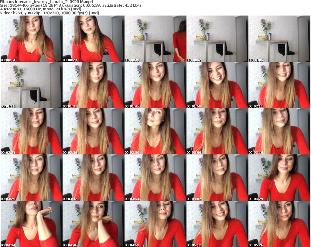The height and width of the screenshot is (247, 311).
Task: Select the thumbnail stamped 00:04:07
Action: [x=217, y=178]
